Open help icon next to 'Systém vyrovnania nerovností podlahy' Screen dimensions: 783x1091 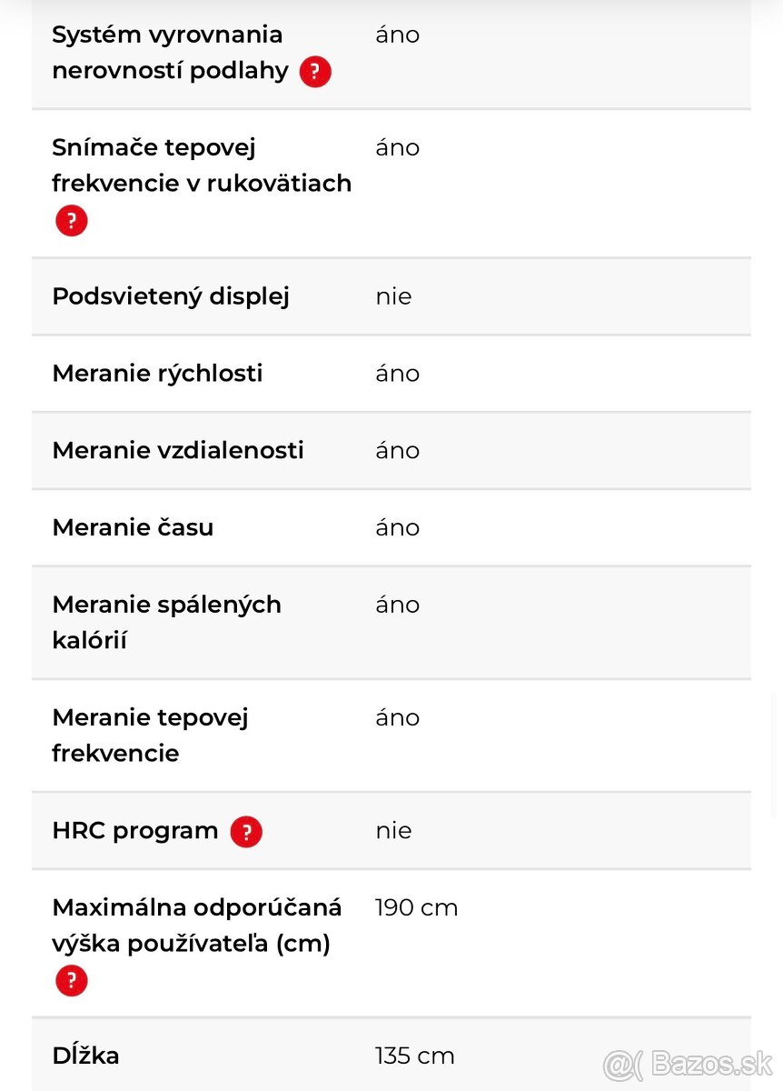[314, 72]
